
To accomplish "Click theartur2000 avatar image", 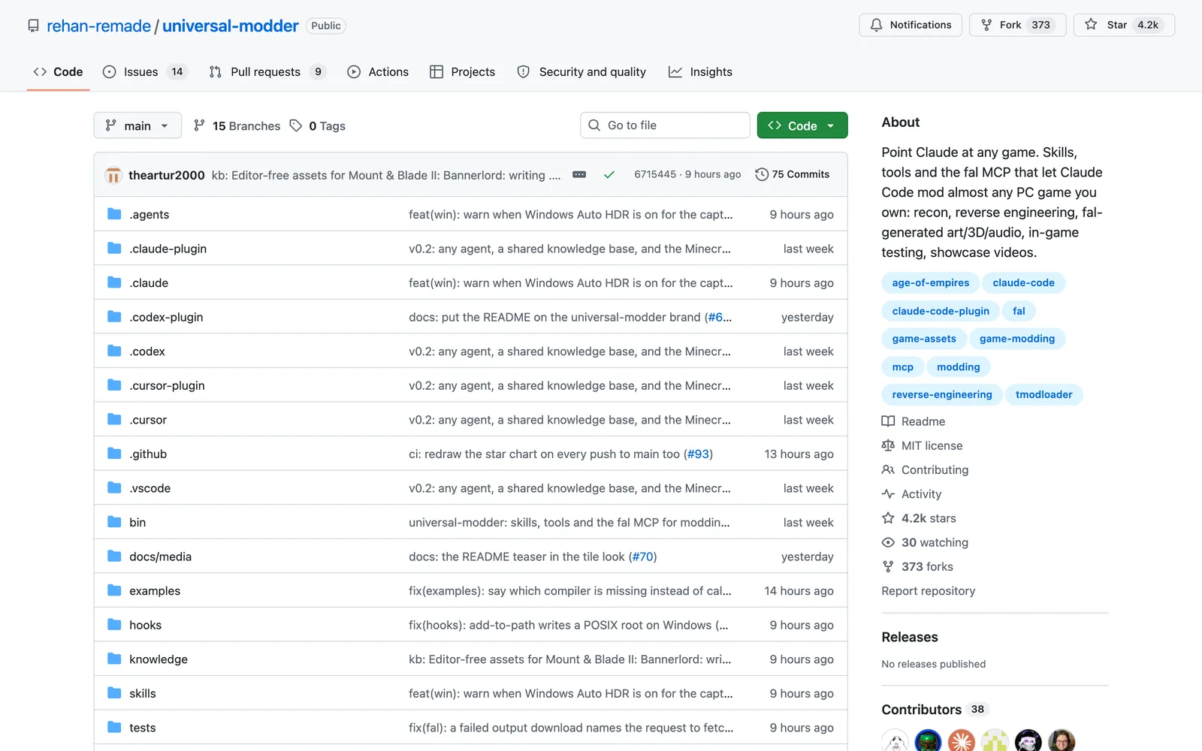I will coord(113,175).
